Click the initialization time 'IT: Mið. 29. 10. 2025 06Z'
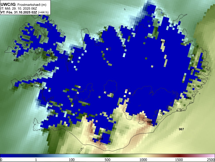This screenshot has height=162, width=215. (x=19, y=9)
